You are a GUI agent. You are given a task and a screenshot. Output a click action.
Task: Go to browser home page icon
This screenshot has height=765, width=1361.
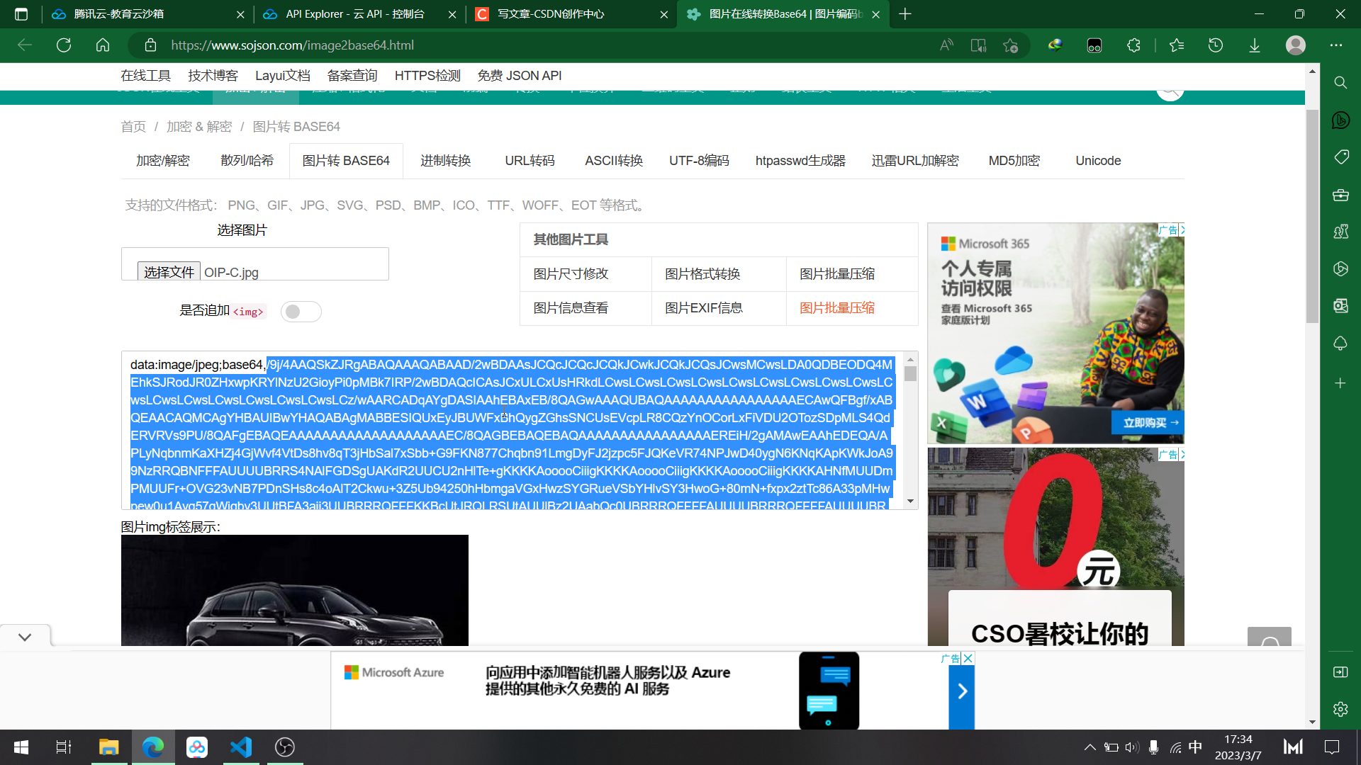(x=103, y=45)
